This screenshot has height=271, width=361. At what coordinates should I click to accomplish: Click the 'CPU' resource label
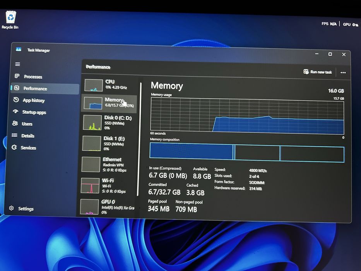coord(110,82)
